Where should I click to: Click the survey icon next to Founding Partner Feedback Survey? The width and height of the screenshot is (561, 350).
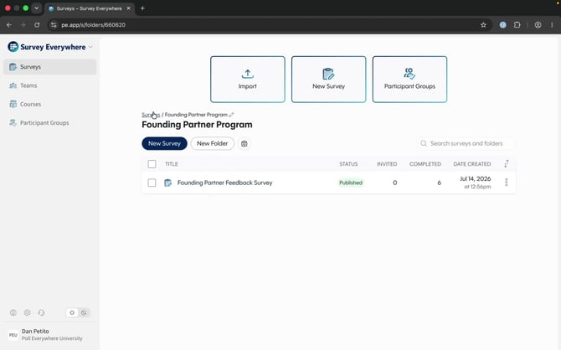167,183
